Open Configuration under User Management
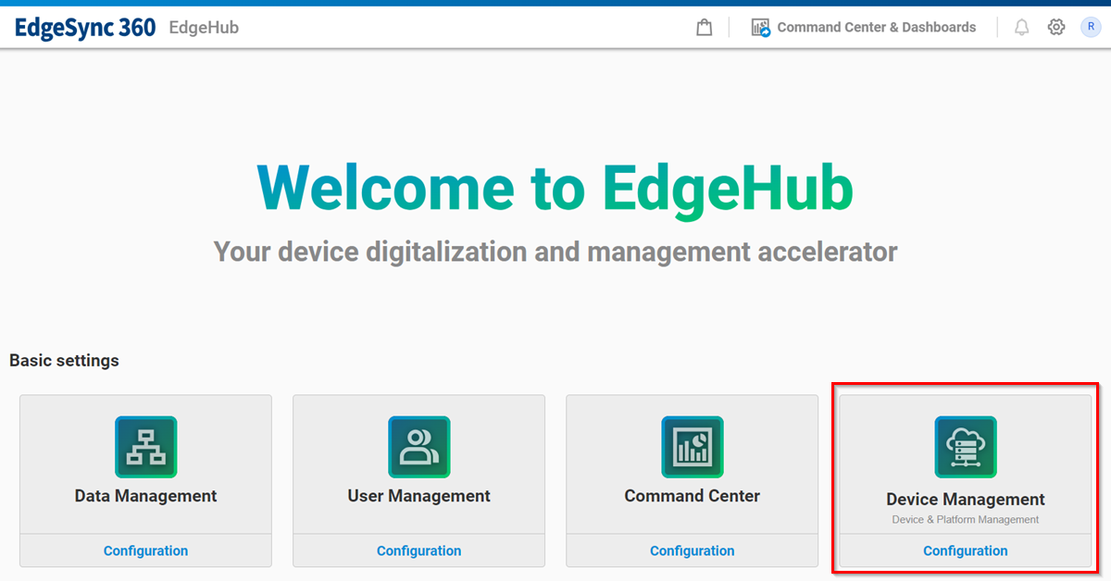 [x=418, y=550]
